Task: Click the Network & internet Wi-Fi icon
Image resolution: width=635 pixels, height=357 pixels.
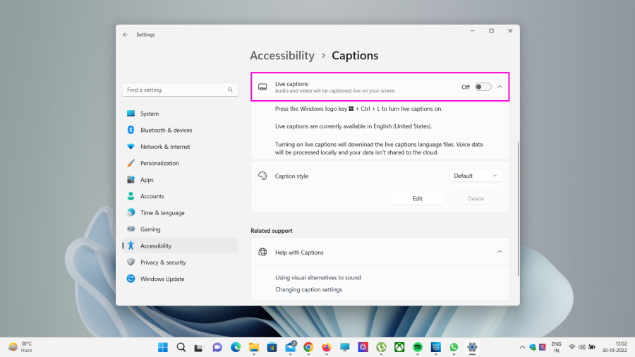Action: pos(131,147)
